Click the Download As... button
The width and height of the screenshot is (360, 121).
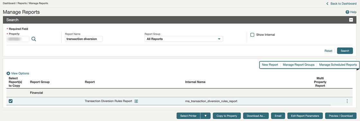tap(256, 116)
